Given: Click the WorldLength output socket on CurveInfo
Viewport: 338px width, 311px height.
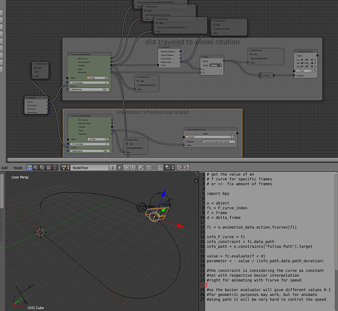Looking at the screenshot, I should click(x=180, y=62).
